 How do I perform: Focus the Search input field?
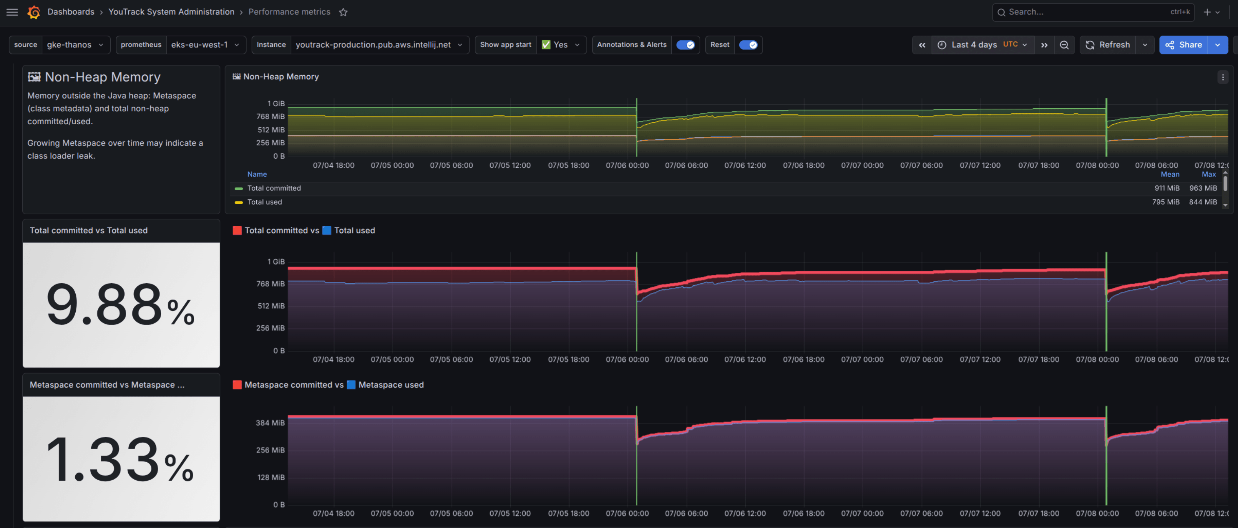[1093, 12]
